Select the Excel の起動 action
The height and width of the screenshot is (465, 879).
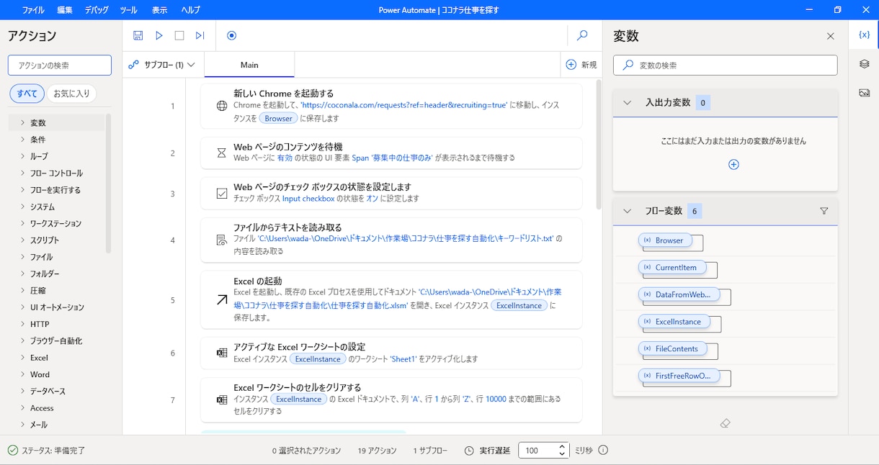tap(391, 299)
